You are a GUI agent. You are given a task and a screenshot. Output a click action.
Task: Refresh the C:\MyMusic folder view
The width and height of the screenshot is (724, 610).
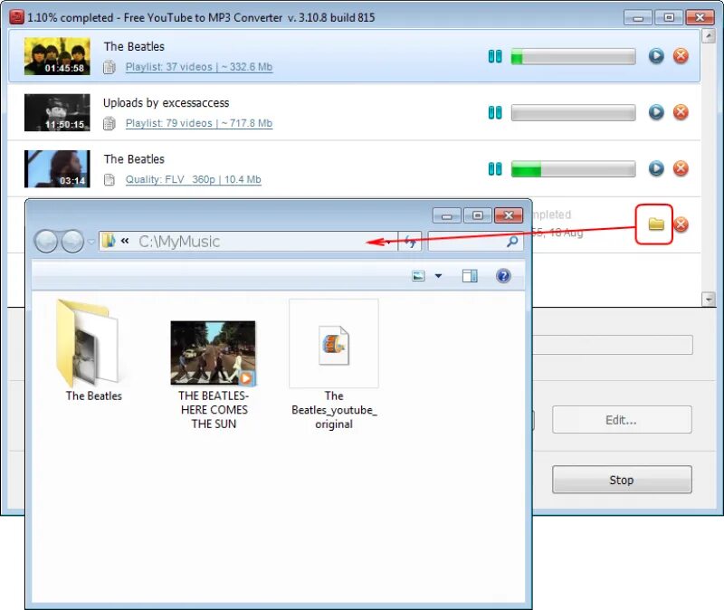point(410,242)
